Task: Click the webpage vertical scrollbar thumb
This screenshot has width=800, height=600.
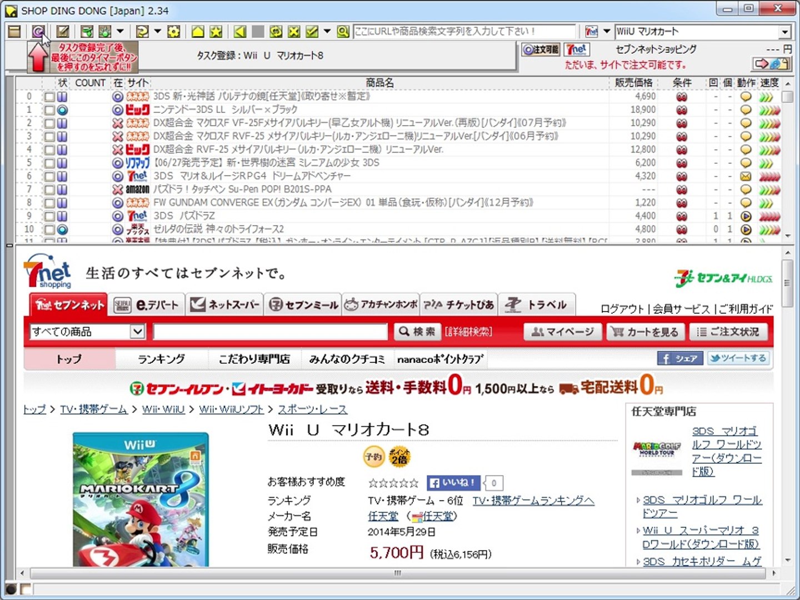Action: pyautogui.click(x=787, y=283)
